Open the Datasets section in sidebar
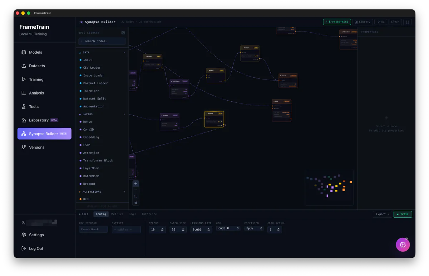This screenshot has width=429, height=276. coord(44,66)
